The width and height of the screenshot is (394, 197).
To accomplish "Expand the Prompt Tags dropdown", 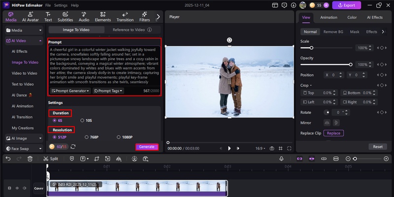I will click(x=108, y=91).
